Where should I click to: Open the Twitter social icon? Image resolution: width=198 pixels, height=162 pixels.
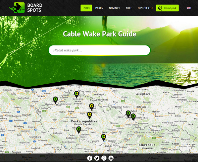point(97,158)
